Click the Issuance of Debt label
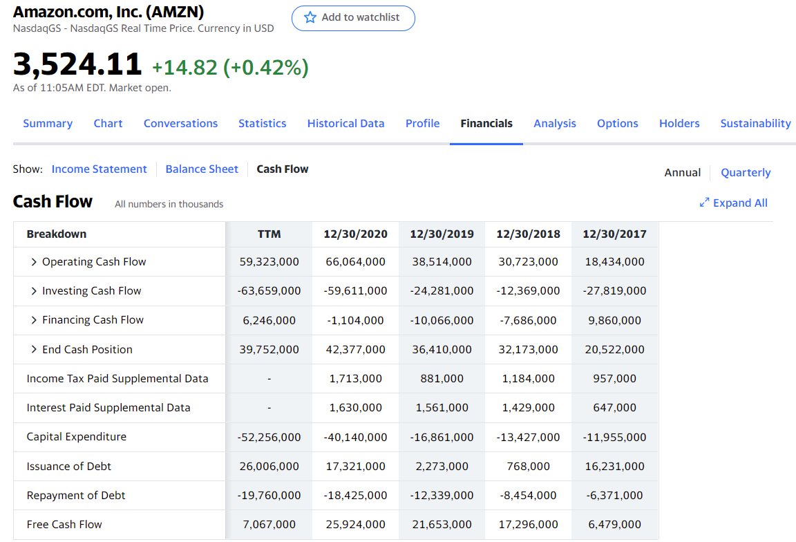This screenshot has width=796, height=542. click(68, 467)
